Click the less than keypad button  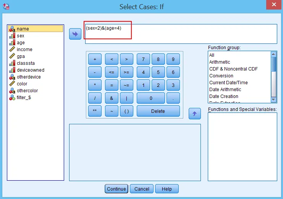tap(112, 59)
